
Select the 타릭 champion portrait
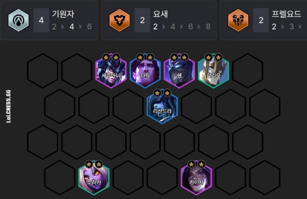pos(145,71)
